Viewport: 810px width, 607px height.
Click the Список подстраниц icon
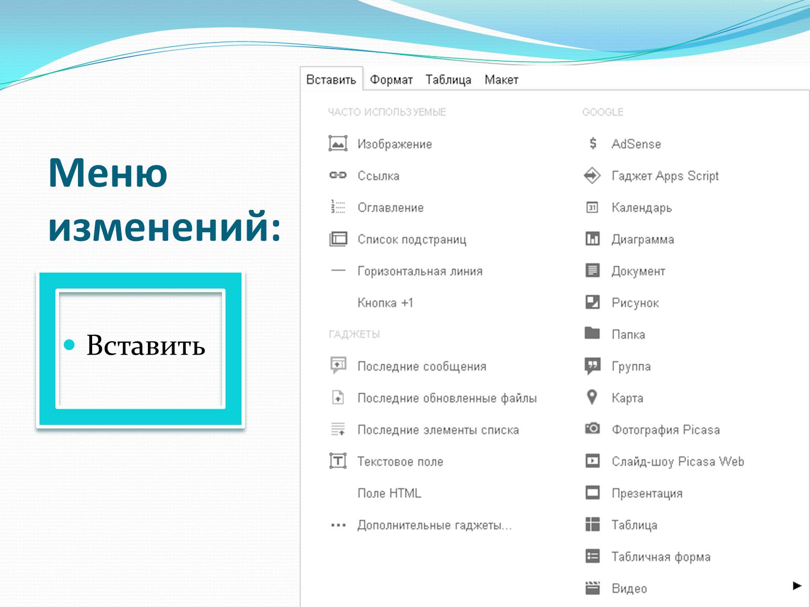(x=338, y=239)
